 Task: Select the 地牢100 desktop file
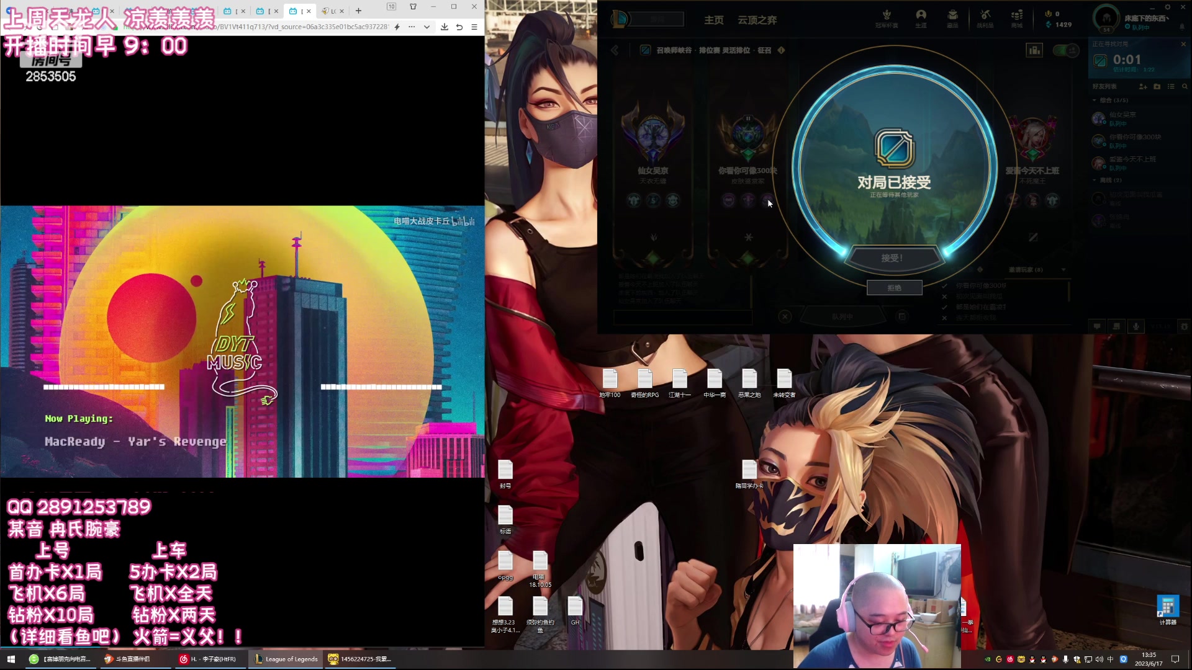tap(610, 383)
